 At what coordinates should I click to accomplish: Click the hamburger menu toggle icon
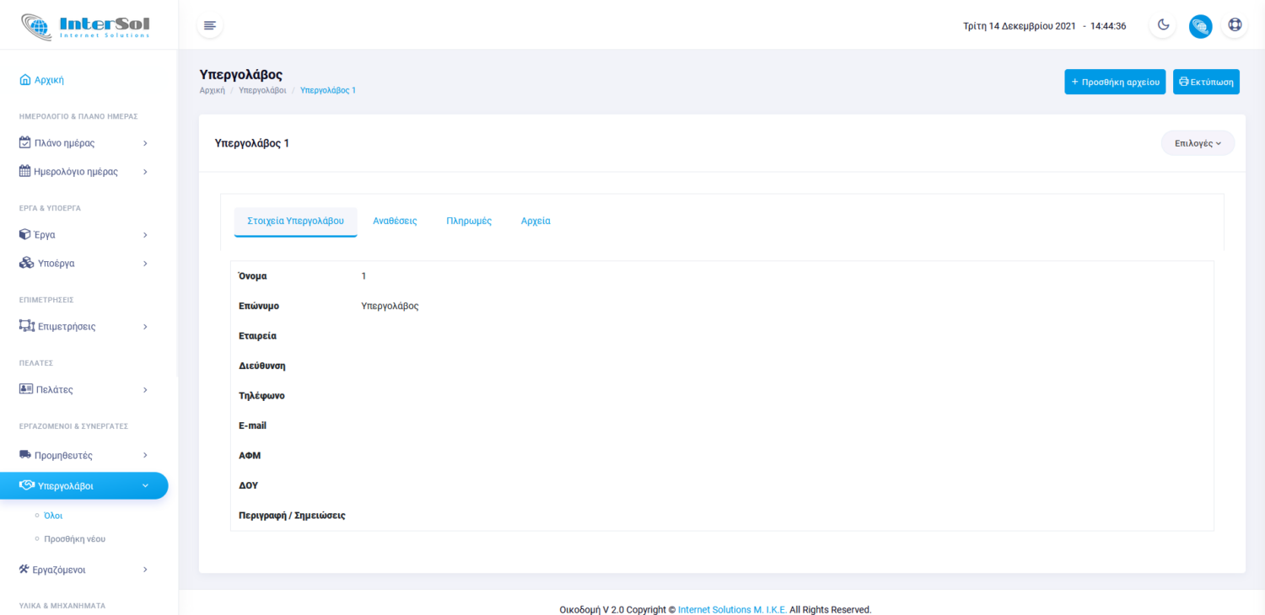coord(210,25)
